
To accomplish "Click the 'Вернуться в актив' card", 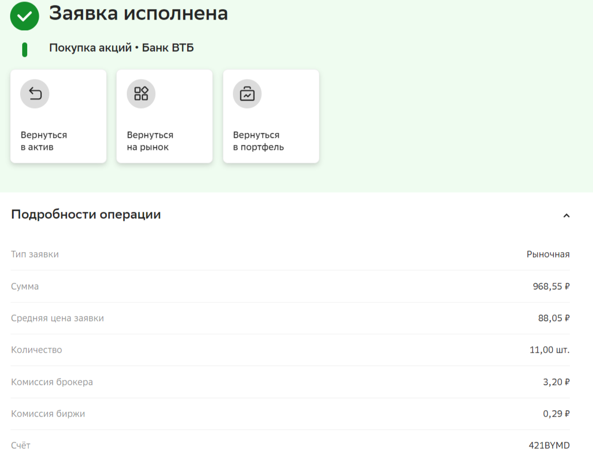I will 58,116.
